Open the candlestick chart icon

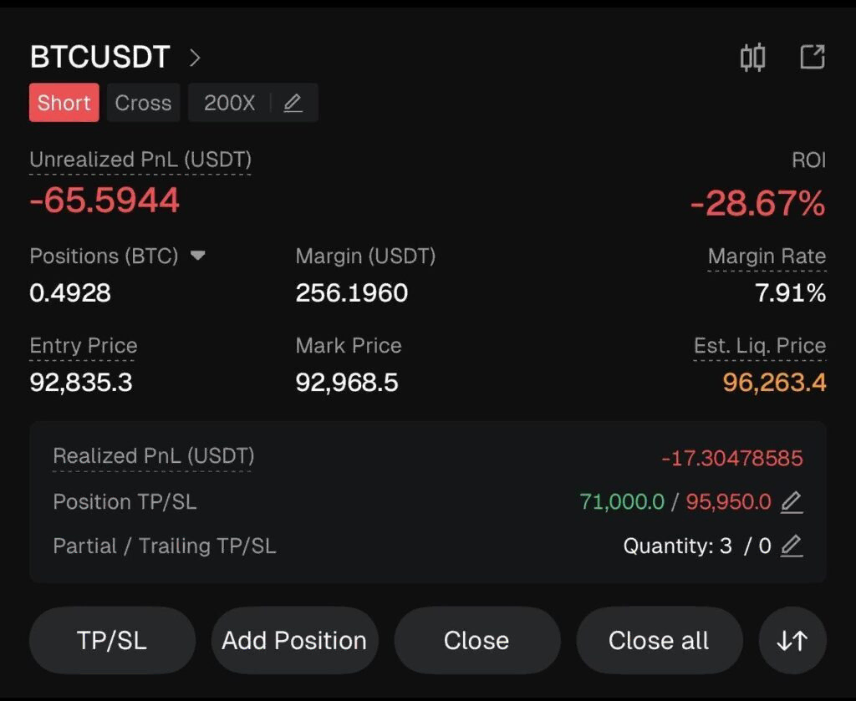coord(752,58)
